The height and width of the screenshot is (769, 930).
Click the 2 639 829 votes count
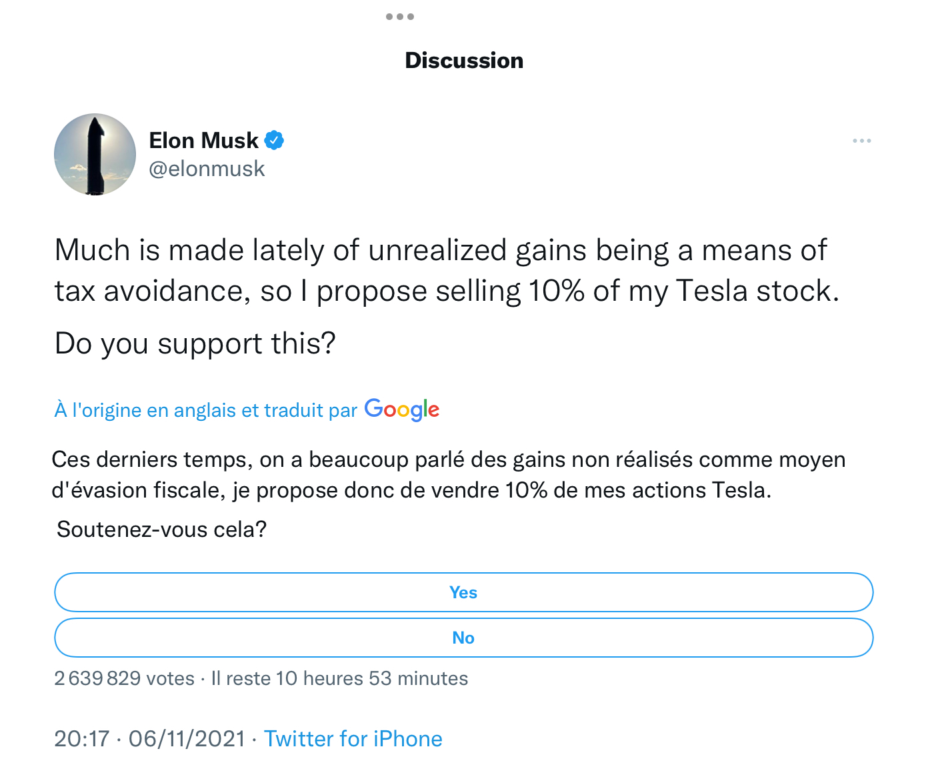[125, 679]
